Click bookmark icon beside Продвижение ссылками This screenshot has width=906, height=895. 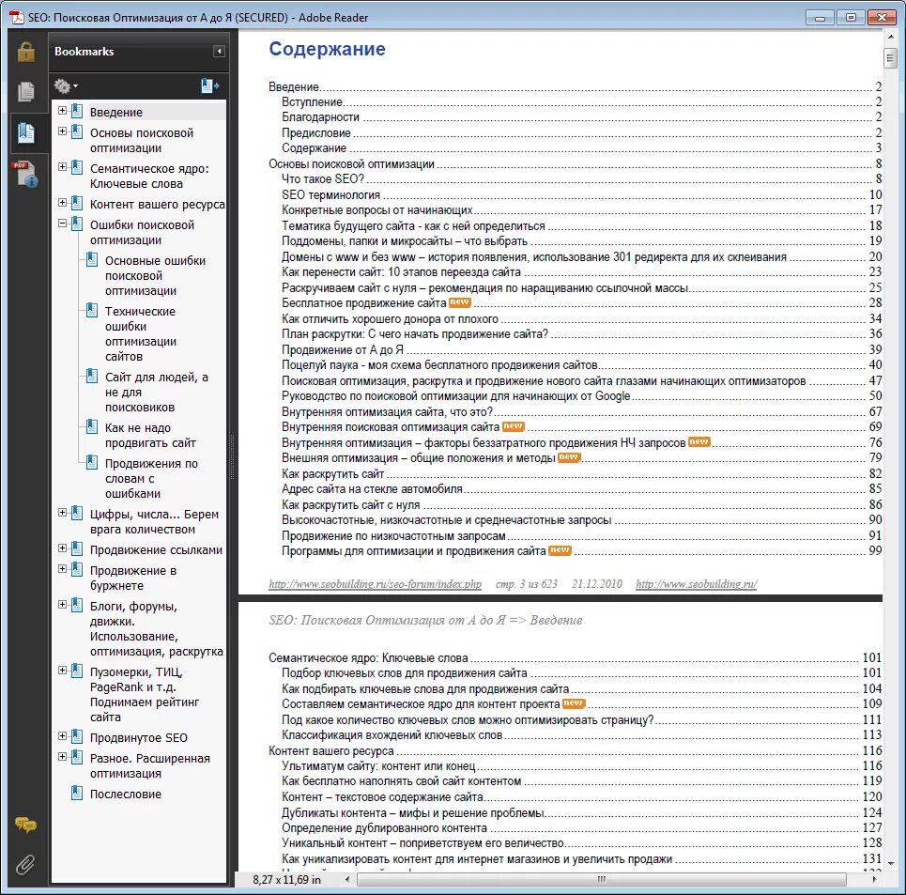click(x=77, y=548)
